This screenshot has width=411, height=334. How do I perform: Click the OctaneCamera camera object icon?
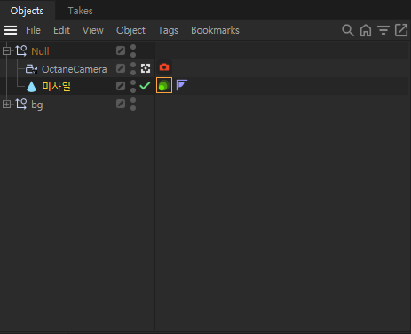[x=31, y=69]
